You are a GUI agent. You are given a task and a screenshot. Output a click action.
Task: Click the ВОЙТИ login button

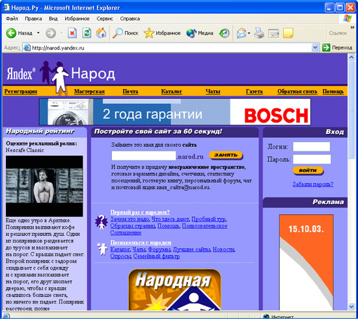pyautogui.click(x=308, y=170)
